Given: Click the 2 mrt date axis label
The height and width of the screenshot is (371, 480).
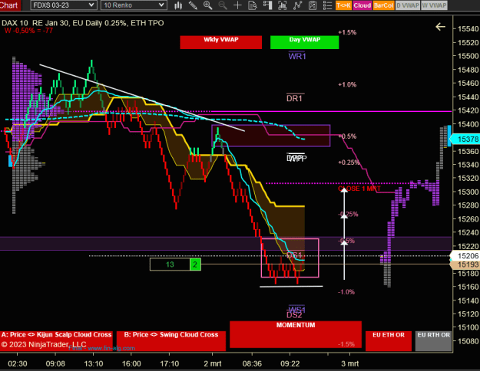Looking at the screenshot, I should point(213,363).
